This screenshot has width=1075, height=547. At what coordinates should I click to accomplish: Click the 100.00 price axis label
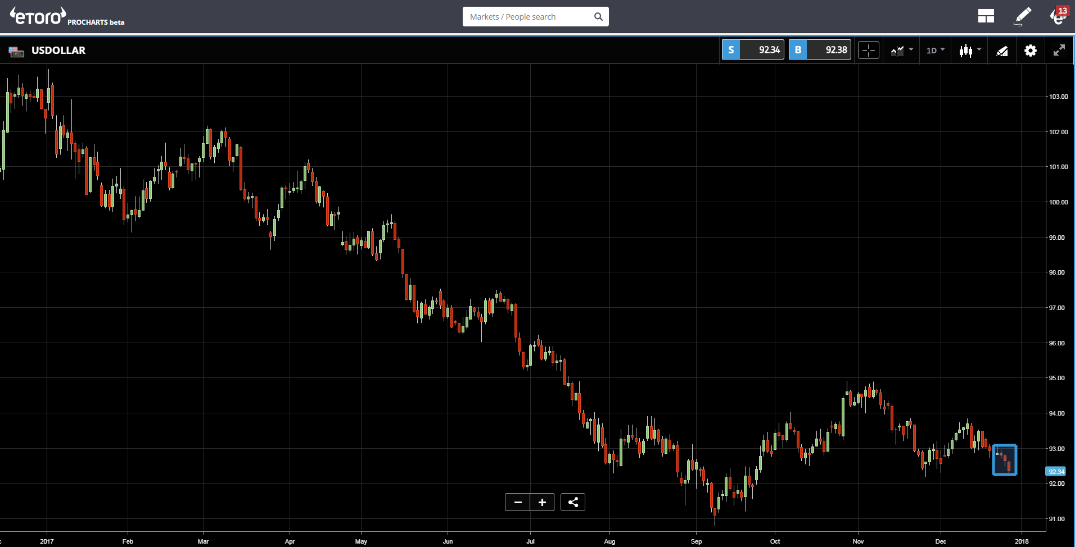1058,202
